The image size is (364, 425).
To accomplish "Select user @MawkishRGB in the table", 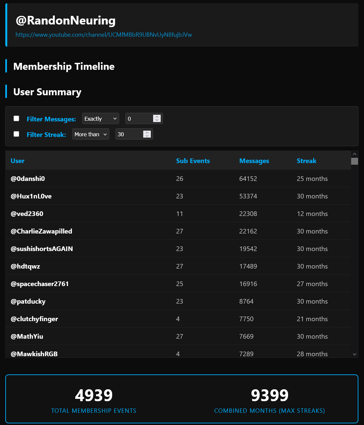I will click(34, 354).
